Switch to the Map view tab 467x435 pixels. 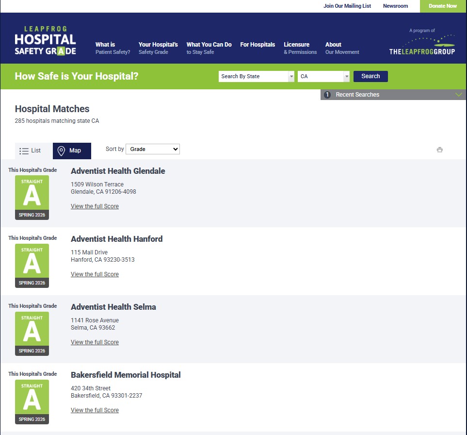pos(72,151)
